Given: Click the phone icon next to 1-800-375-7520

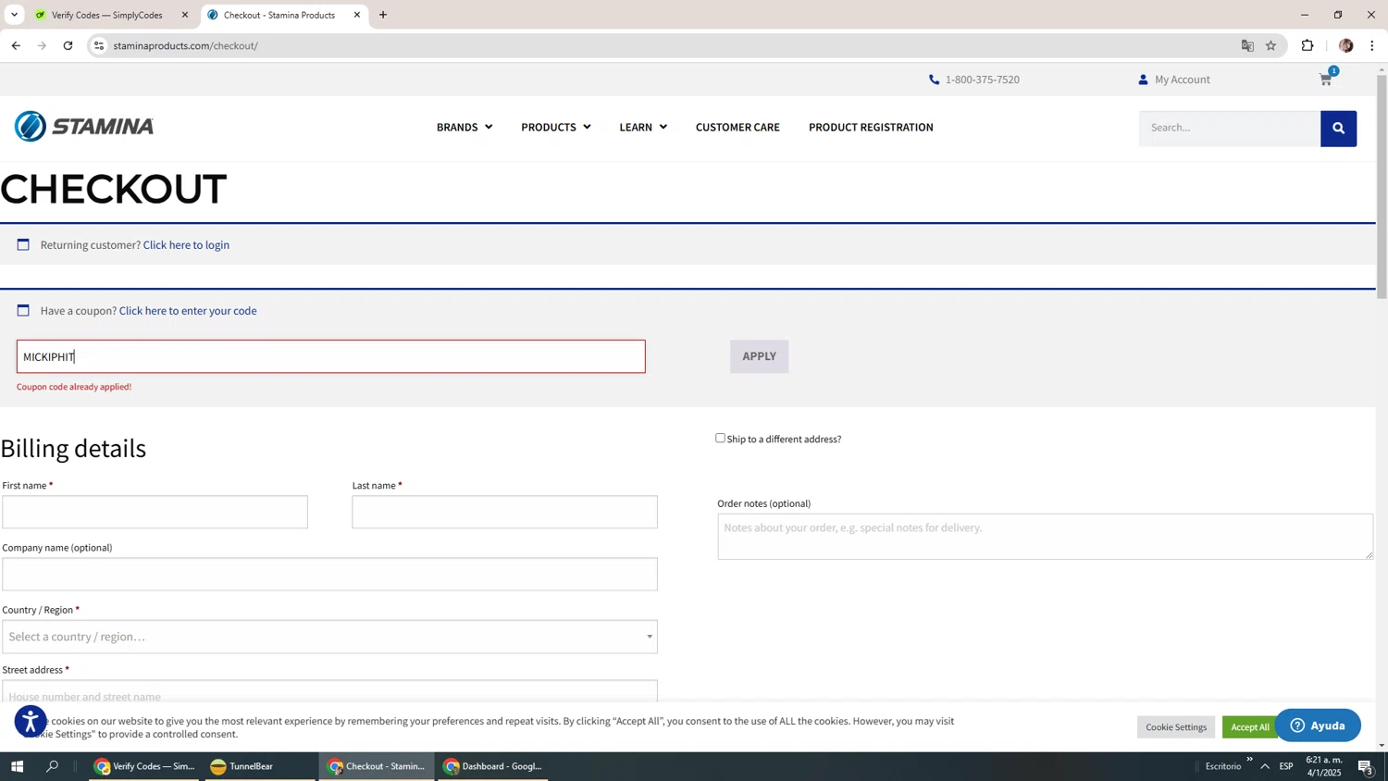Looking at the screenshot, I should click(934, 80).
